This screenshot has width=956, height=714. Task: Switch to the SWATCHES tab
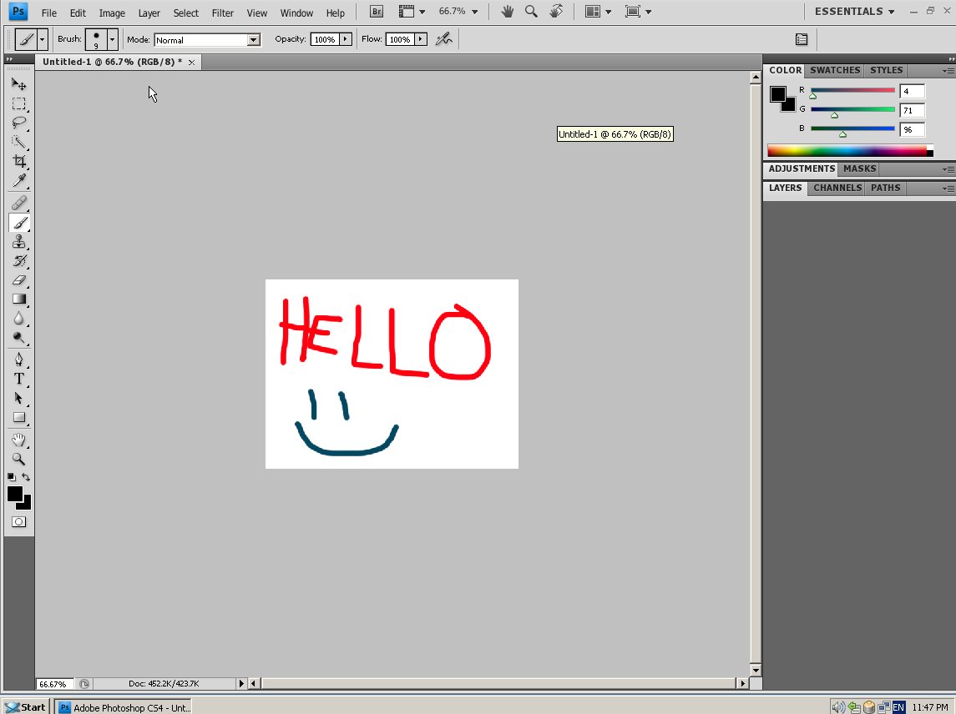pyautogui.click(x=835, y=71)
